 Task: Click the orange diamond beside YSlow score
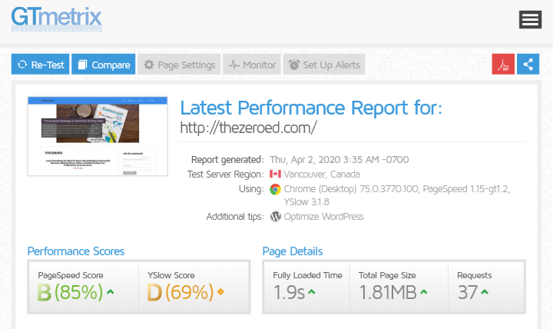pos(220,291)
